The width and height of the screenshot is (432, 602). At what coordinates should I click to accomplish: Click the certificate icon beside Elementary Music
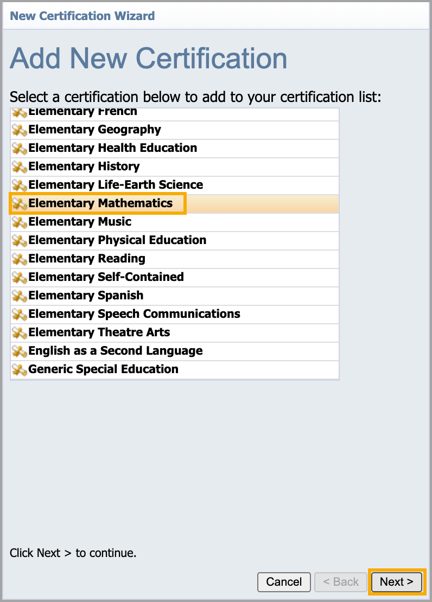click(20, 222)
